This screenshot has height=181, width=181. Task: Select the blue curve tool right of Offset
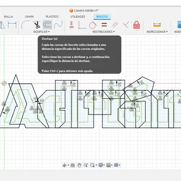pyautogui.click(x=58, y=24)
